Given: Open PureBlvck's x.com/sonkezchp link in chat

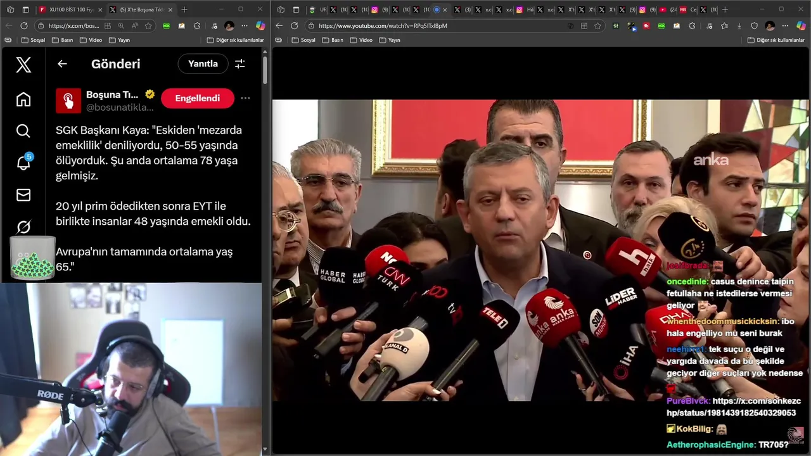Looking at the screenshot, I should (734, 407).
